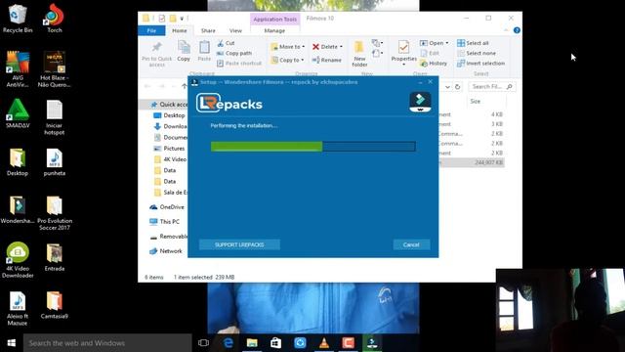Click Paste shortcut in Explorer ribbon
The image size is (625, 352).
[x=239, y=63]
